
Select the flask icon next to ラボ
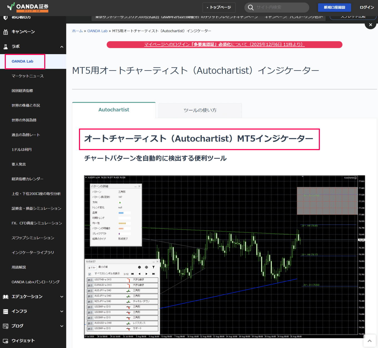[x=6, y=46]
